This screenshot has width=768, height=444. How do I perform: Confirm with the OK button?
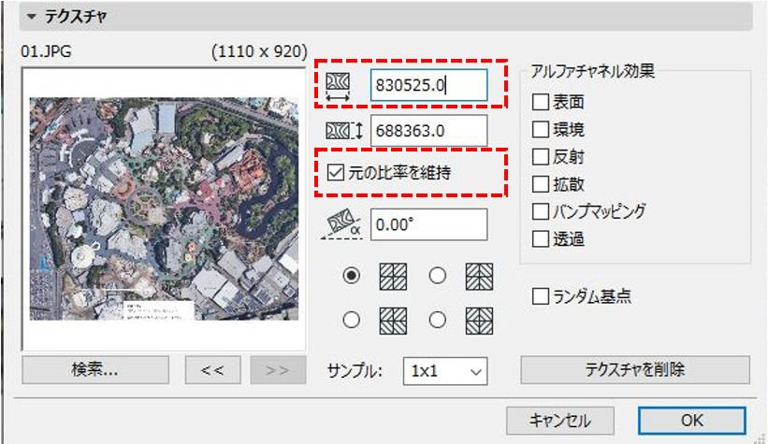pyautogui.click(x=691, y=421)
